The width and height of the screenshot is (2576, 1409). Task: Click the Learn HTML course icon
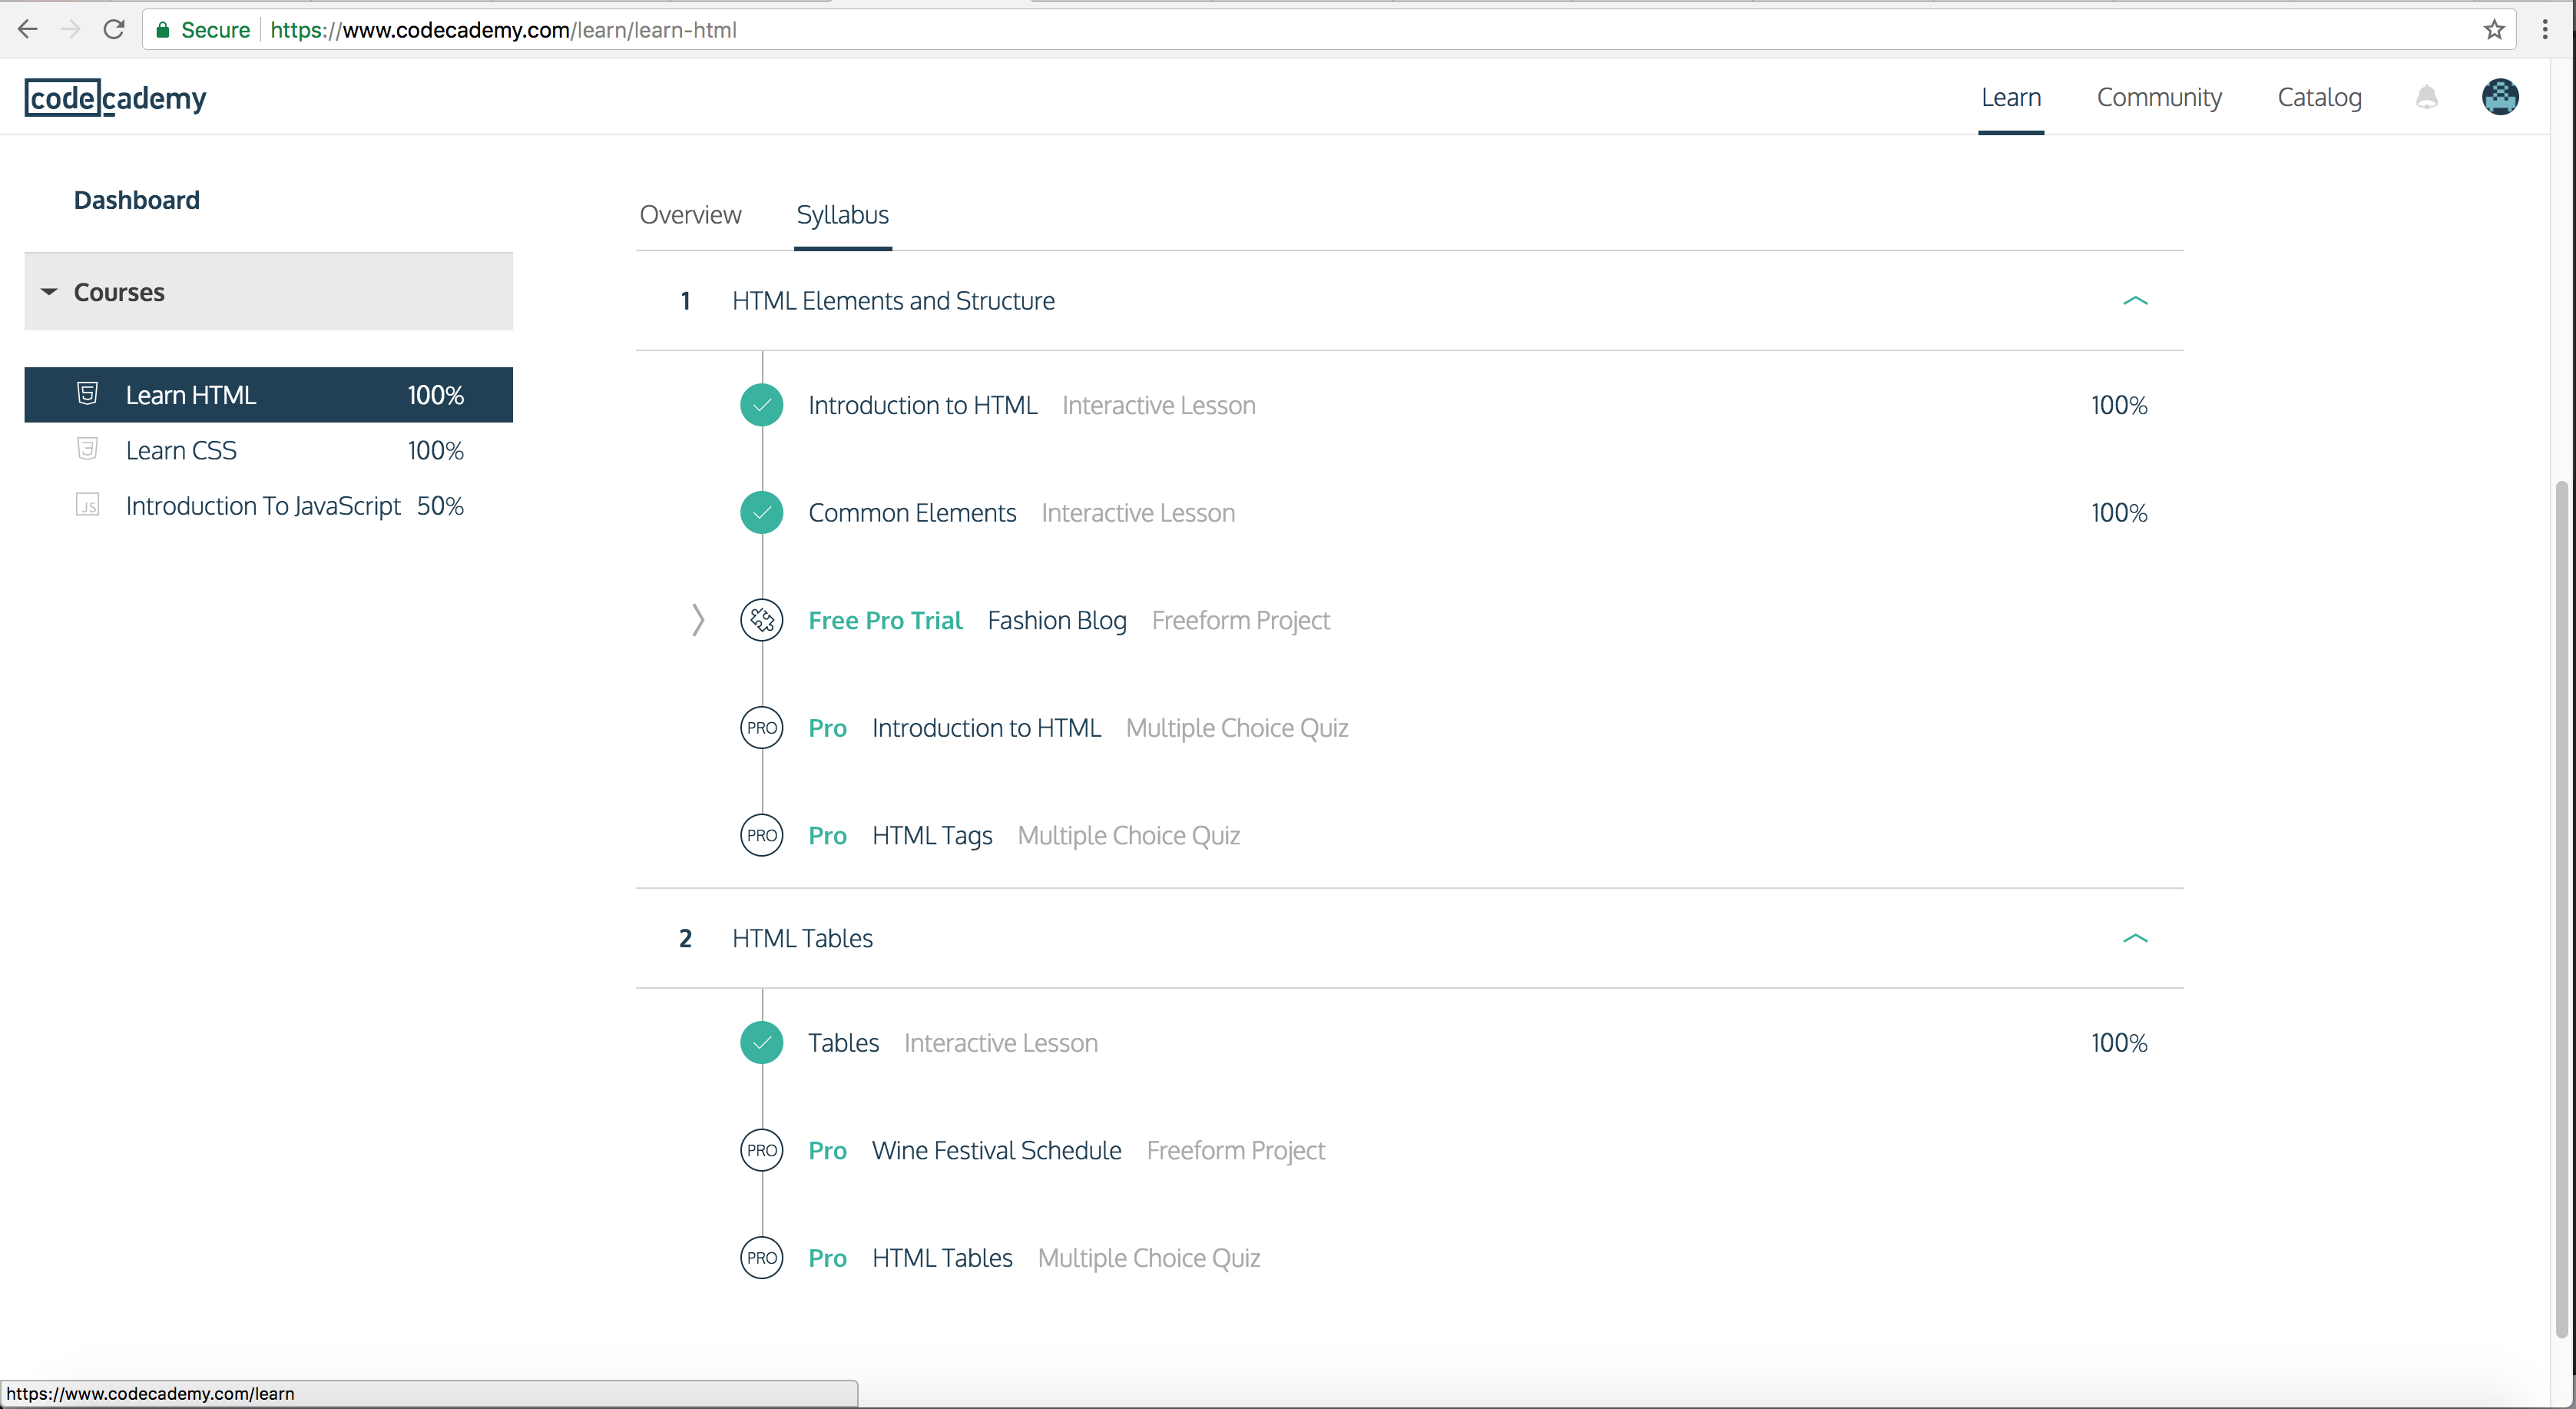87,394
